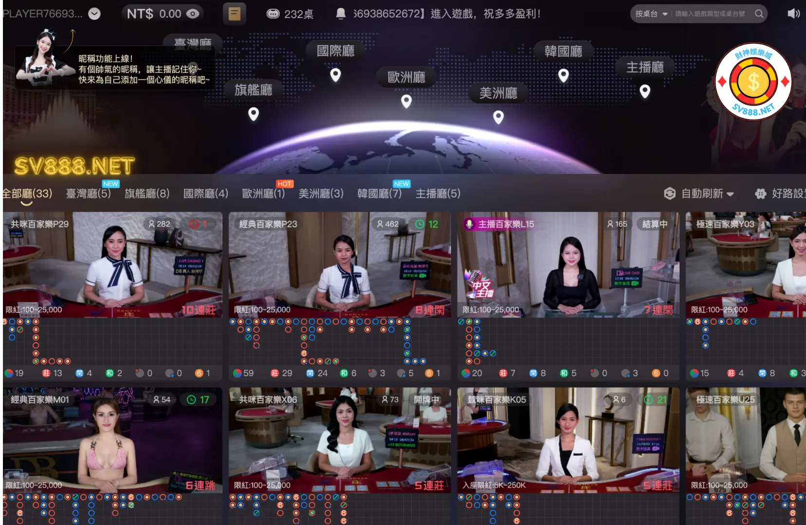Click the map pin under 主播廳
806x525 pixels.
pyautogui.click(x=645, y=91)
